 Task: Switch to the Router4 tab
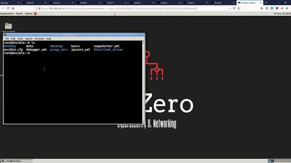tap(223, 3)
